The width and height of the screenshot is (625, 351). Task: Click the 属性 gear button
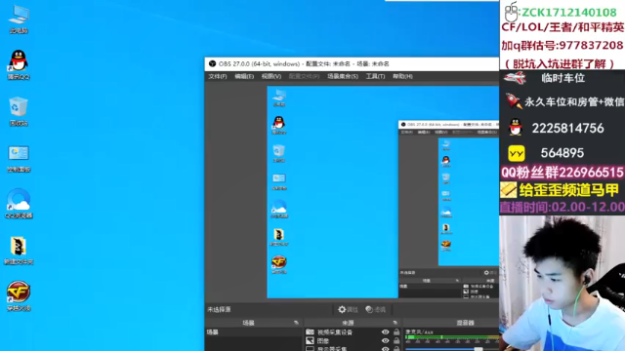[x=348, y=309]
